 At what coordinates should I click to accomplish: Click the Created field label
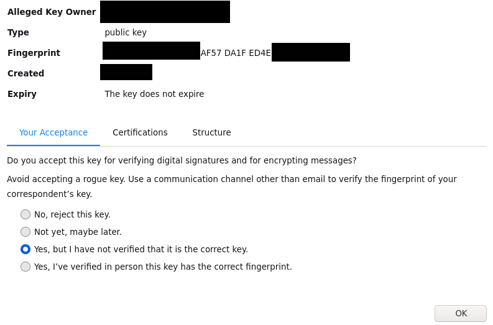pyautogui.click(x=25, y=73)
